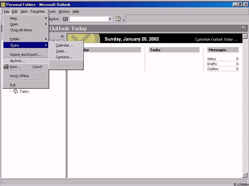Click the Microsoft Outlook Help question mark icon

pyautogui.click(x=118, y=19)
